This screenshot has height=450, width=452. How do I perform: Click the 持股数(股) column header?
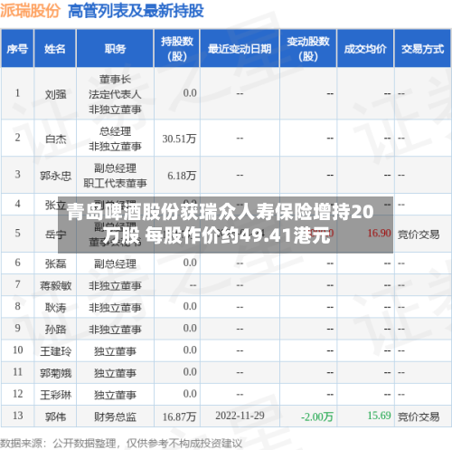(177, 49)
